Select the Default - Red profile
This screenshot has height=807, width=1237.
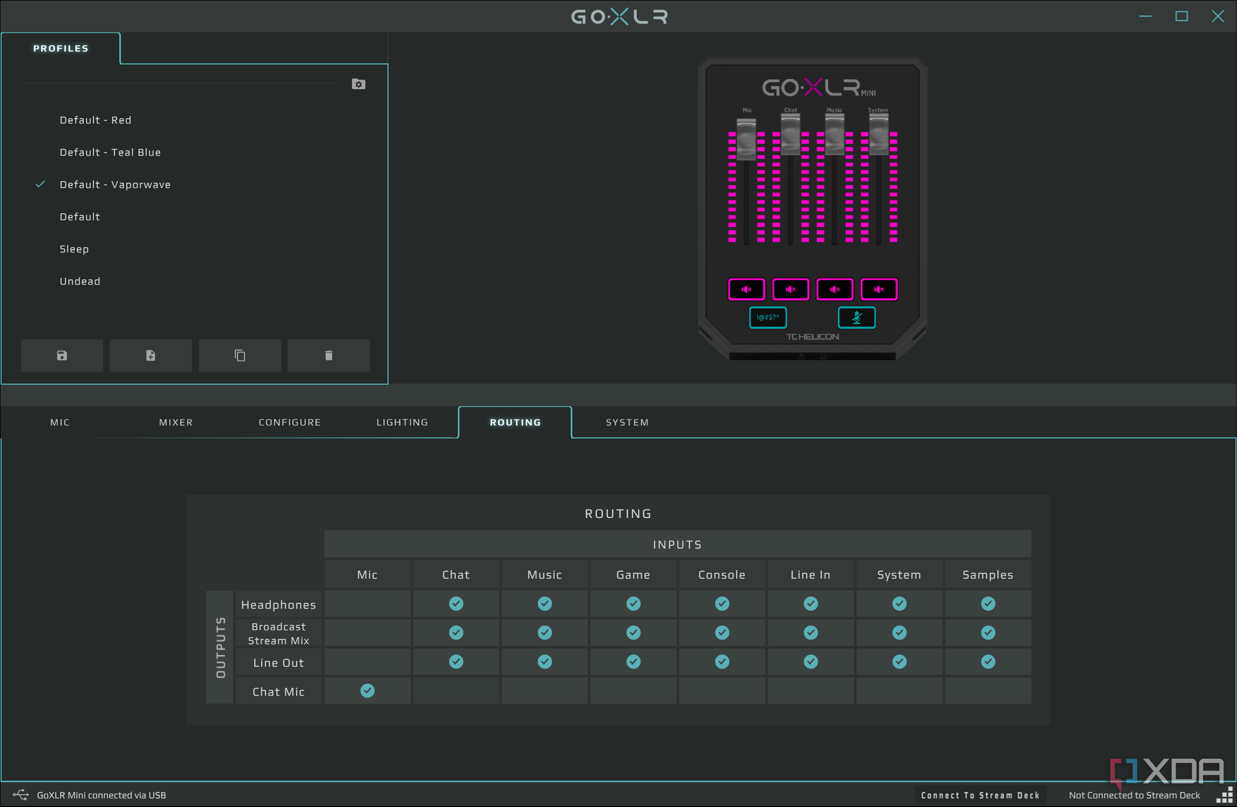pos(96,120)
